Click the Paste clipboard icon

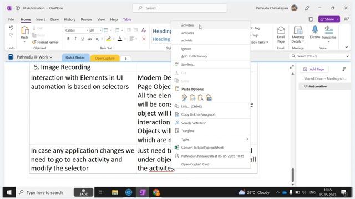[x=24, y=30]
